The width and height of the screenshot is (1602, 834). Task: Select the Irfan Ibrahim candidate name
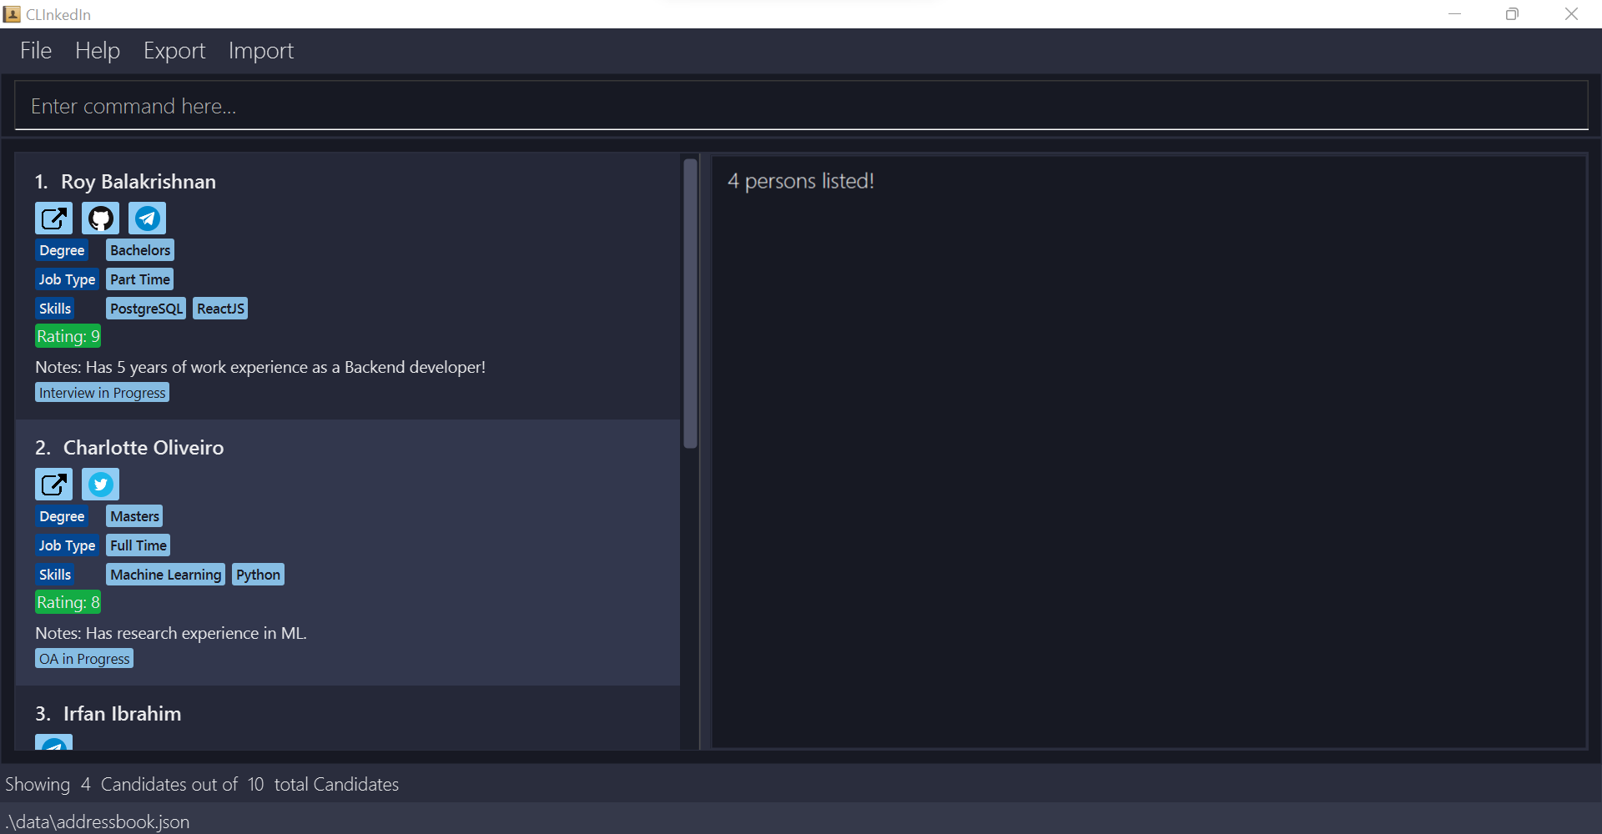[123, 714]
